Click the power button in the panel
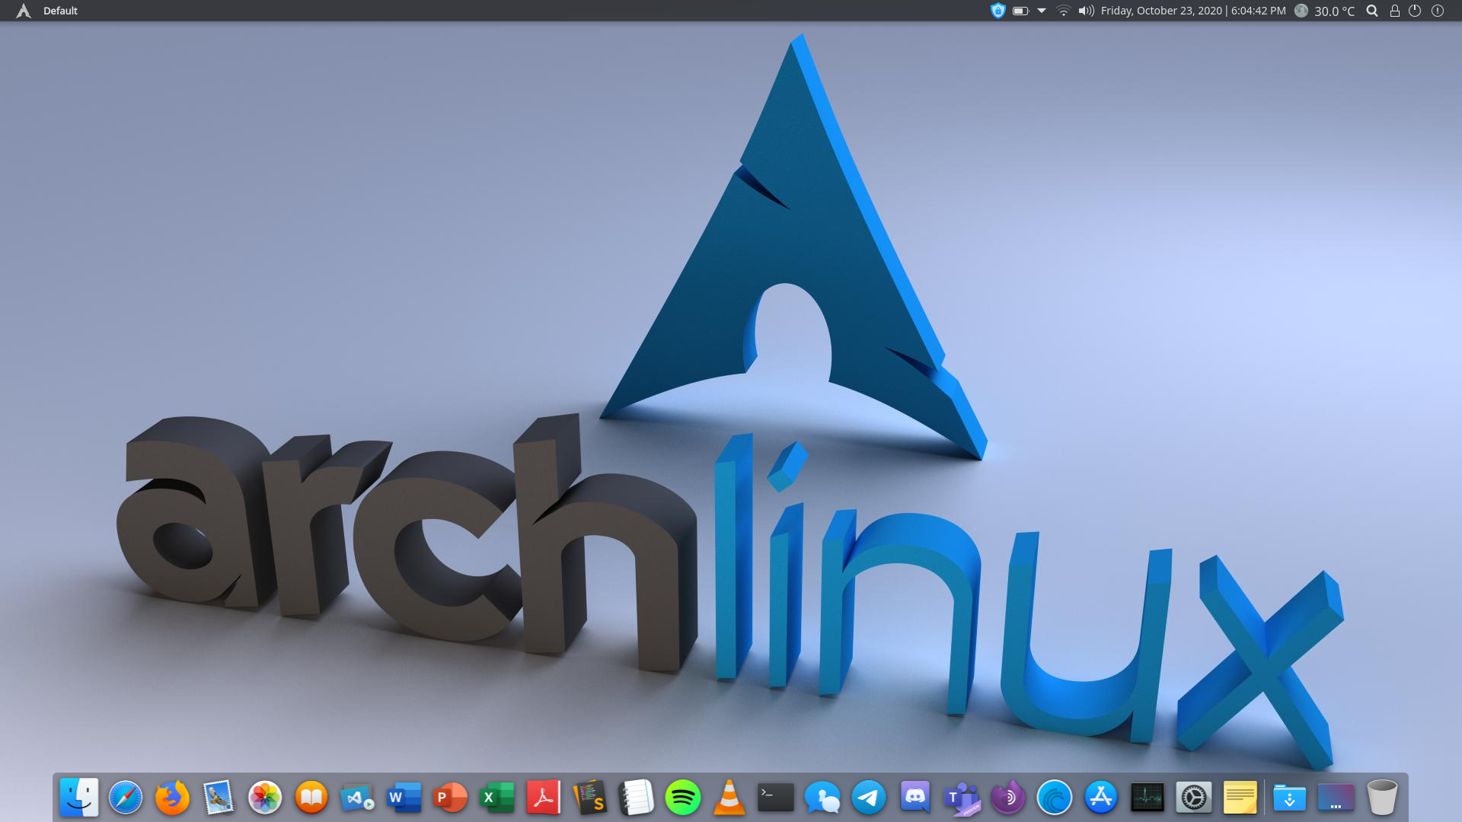This screenshot has width=1462, height=822. [1415, 11]
